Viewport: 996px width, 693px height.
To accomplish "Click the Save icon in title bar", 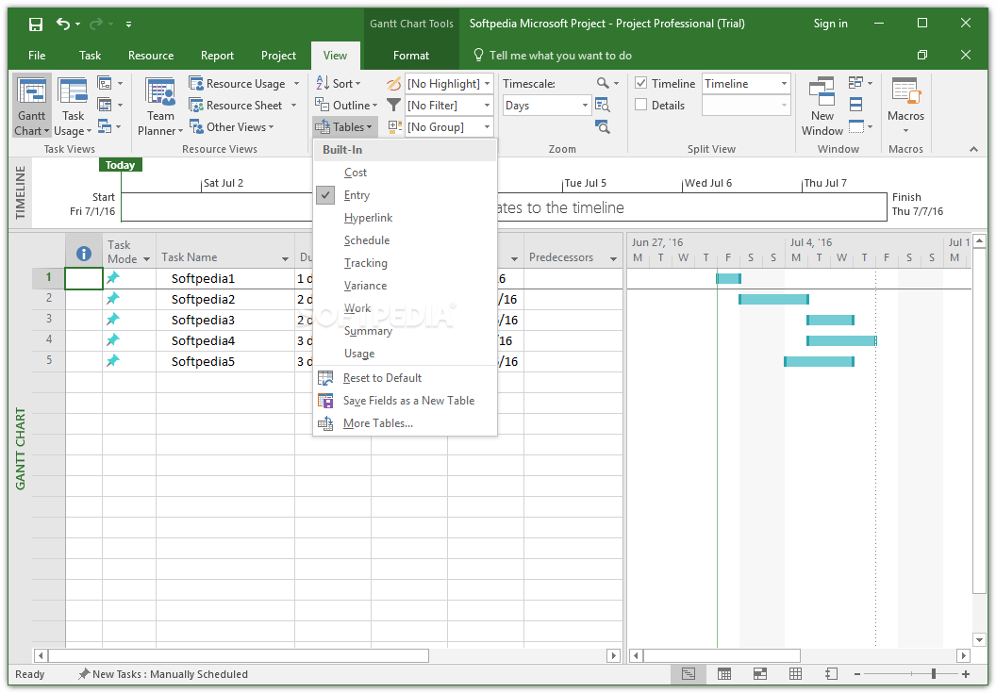I will 36,24.
